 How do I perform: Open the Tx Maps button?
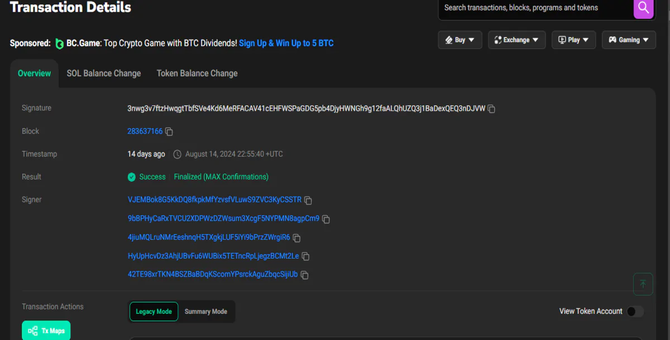tap(46, 331)
